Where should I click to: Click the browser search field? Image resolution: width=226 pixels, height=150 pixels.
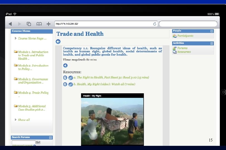pyautogui.click(x=188, y=24)
